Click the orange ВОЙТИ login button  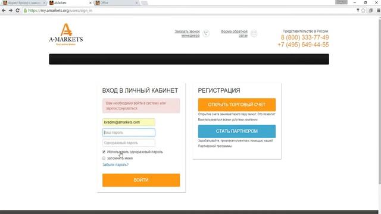tap(141, 180)
